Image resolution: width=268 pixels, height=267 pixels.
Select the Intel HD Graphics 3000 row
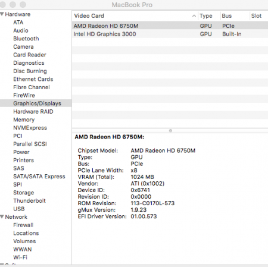click(170, 34)
